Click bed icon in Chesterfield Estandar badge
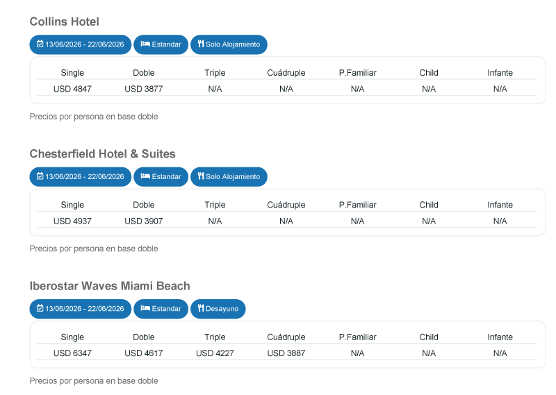 [x=145, y=176]
